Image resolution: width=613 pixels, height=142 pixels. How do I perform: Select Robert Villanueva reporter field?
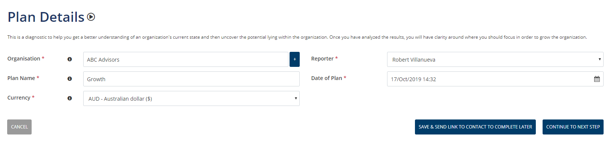(x=495, y=59)
